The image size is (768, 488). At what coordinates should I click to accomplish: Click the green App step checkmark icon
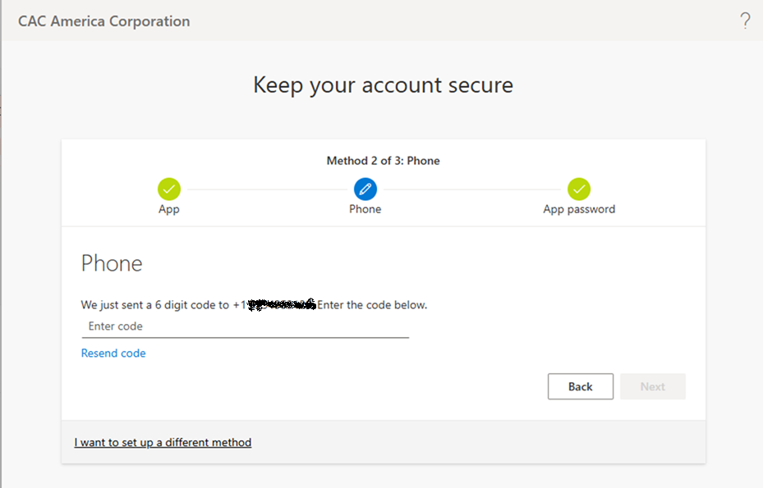[169, 189]
